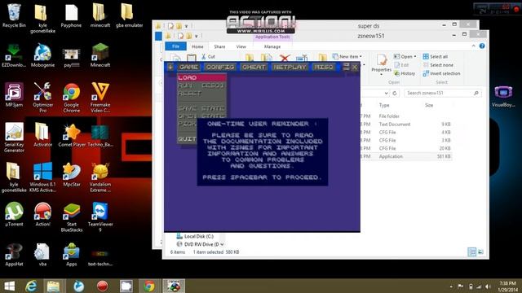Open the MISC menu in ZSNES
Viewport: 522px width, 293px height.
tap(324, 67)
